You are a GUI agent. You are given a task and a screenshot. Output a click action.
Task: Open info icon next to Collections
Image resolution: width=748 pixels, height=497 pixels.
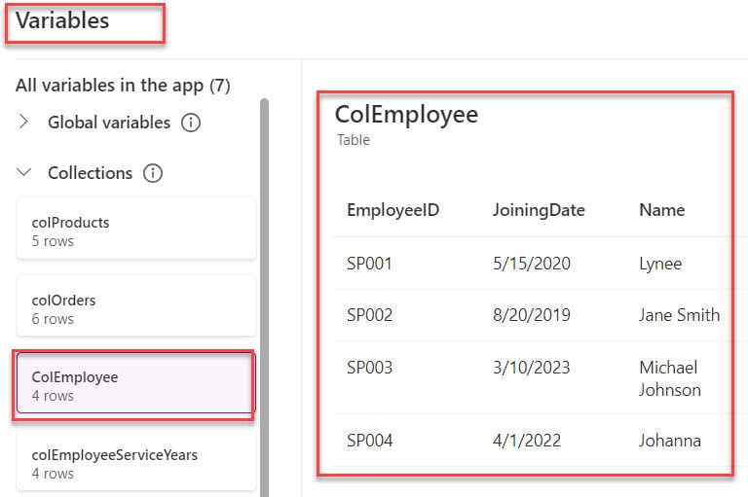pos(153,173)
